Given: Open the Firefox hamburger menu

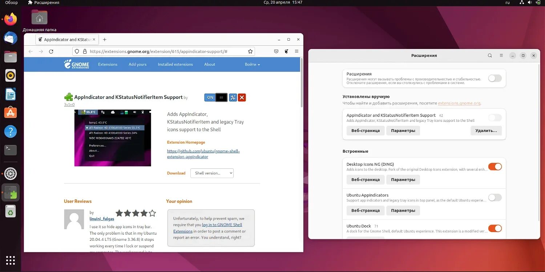Looking at the screenshot, I should tap(296, 51).
